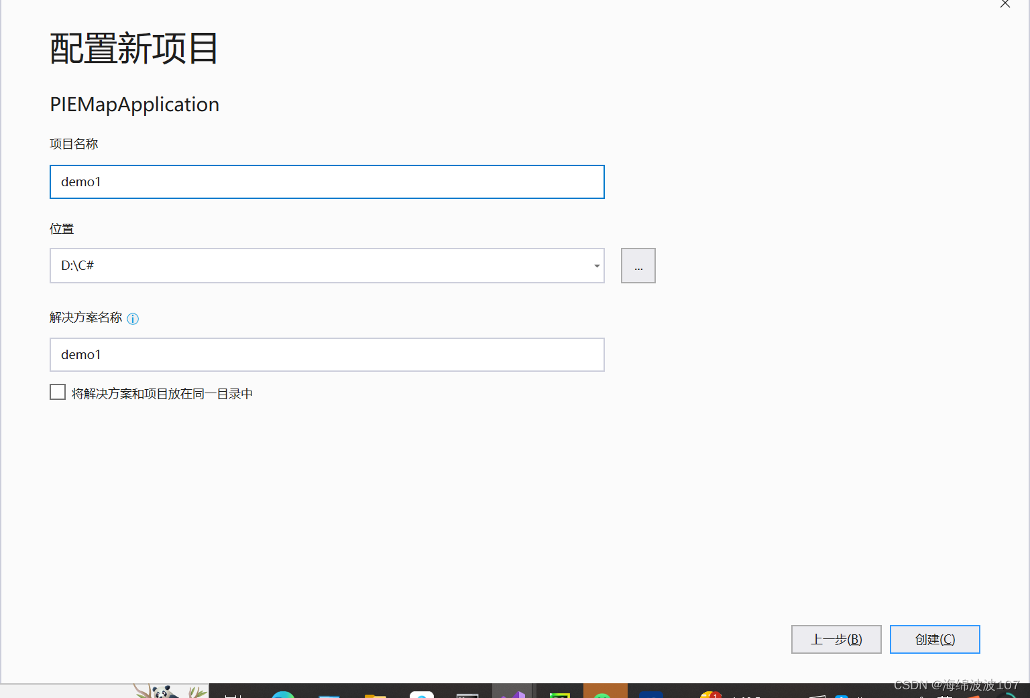The height and width of the screenshot is (698, 1030).
Task: Click the 位置 label
Action: click(62, 229)
